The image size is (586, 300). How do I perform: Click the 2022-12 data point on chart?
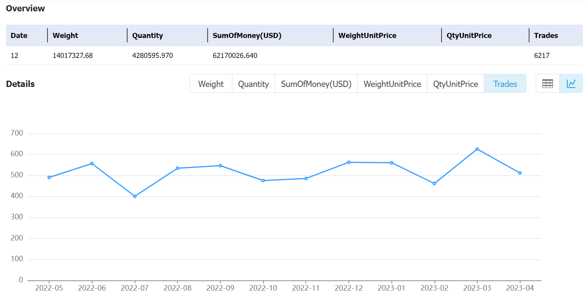coord(349,162)
